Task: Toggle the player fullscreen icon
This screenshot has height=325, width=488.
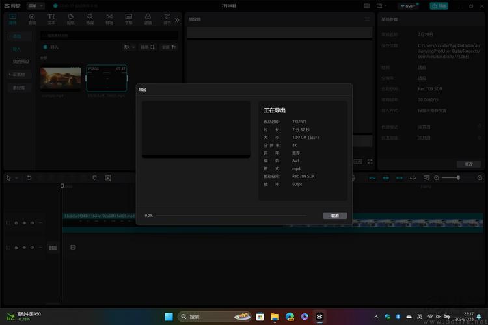Action: click(370, 161)
